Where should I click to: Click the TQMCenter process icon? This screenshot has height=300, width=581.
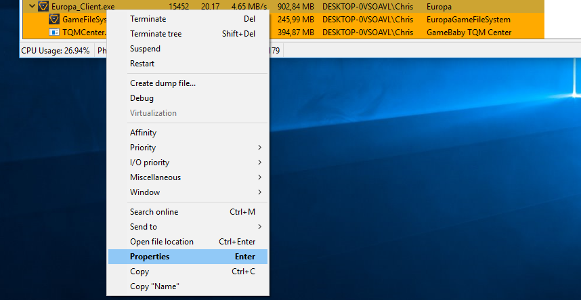tap(54, 33)
